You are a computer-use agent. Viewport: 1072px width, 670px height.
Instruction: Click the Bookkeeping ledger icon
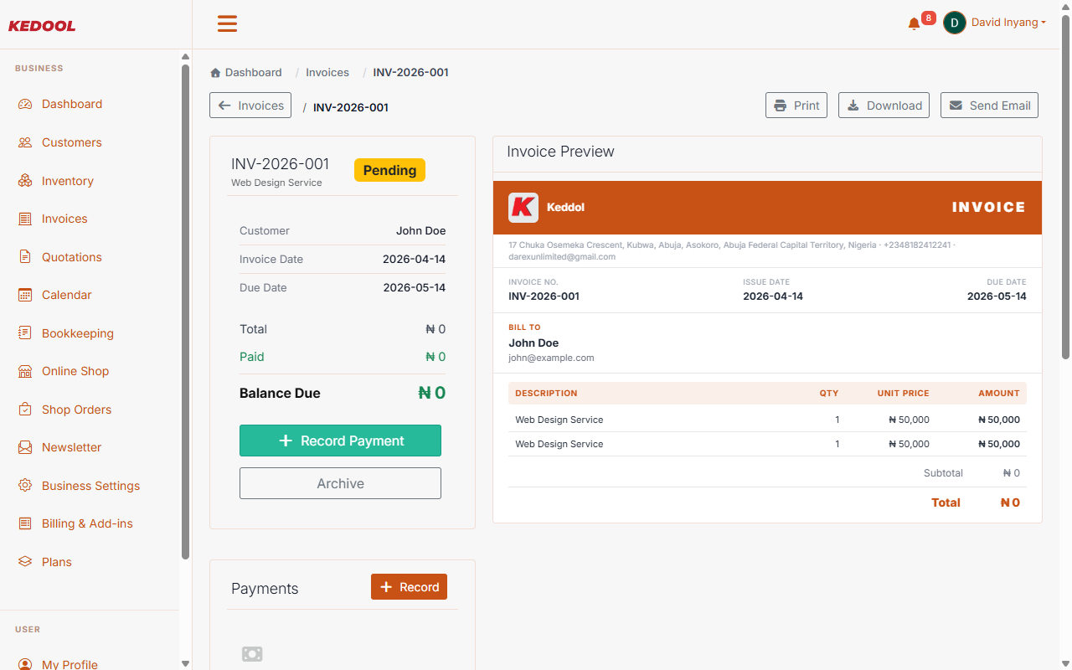(x=25, y=333)
